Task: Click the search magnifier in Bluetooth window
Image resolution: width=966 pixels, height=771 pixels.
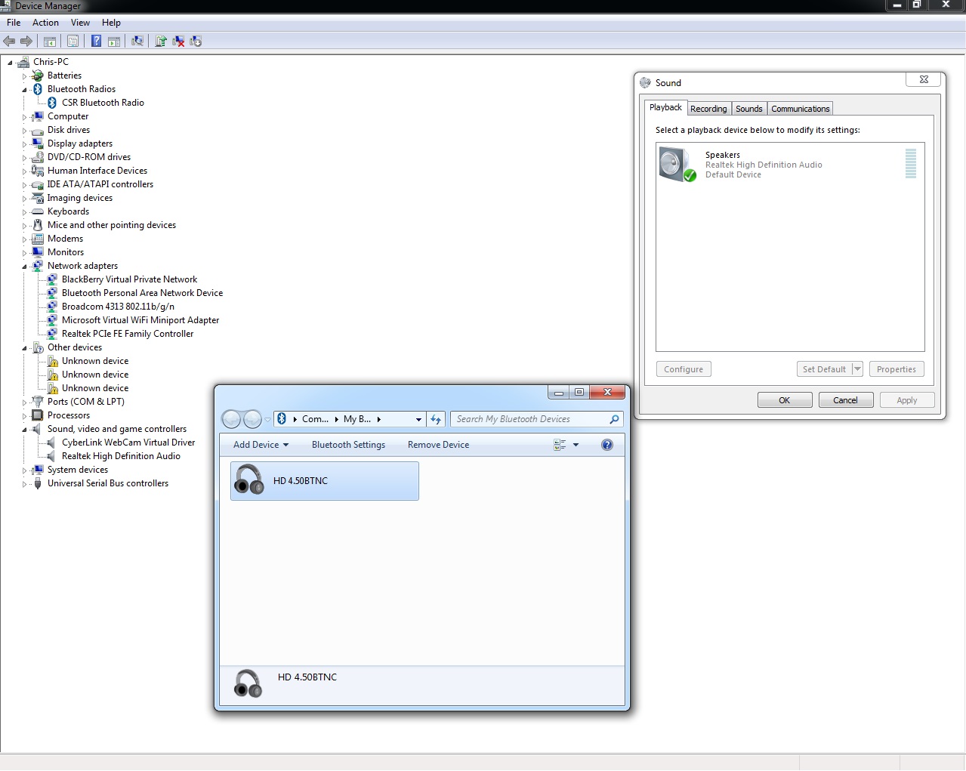Action: click(614, 419)
